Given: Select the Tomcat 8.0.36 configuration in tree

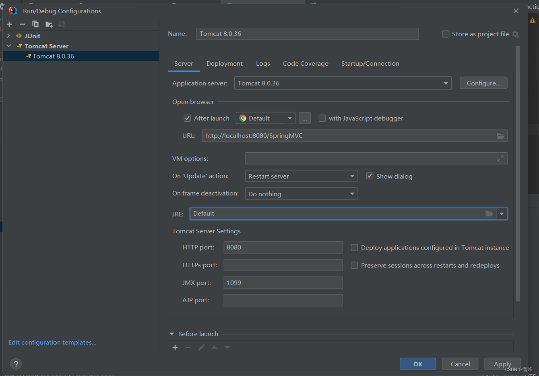Looking at the screenshot, I should pos(81,56).
